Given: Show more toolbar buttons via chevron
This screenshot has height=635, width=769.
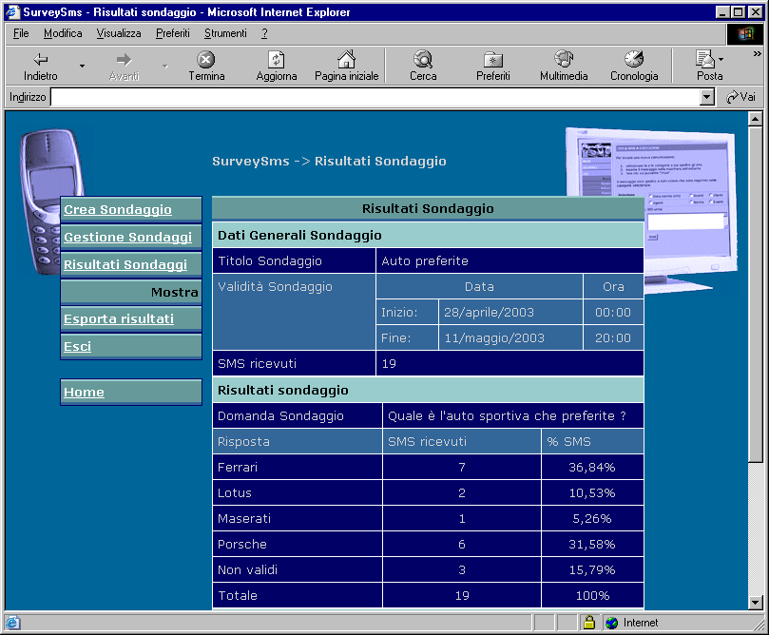Looking at the screenshot, I should (x=758, y=53).
